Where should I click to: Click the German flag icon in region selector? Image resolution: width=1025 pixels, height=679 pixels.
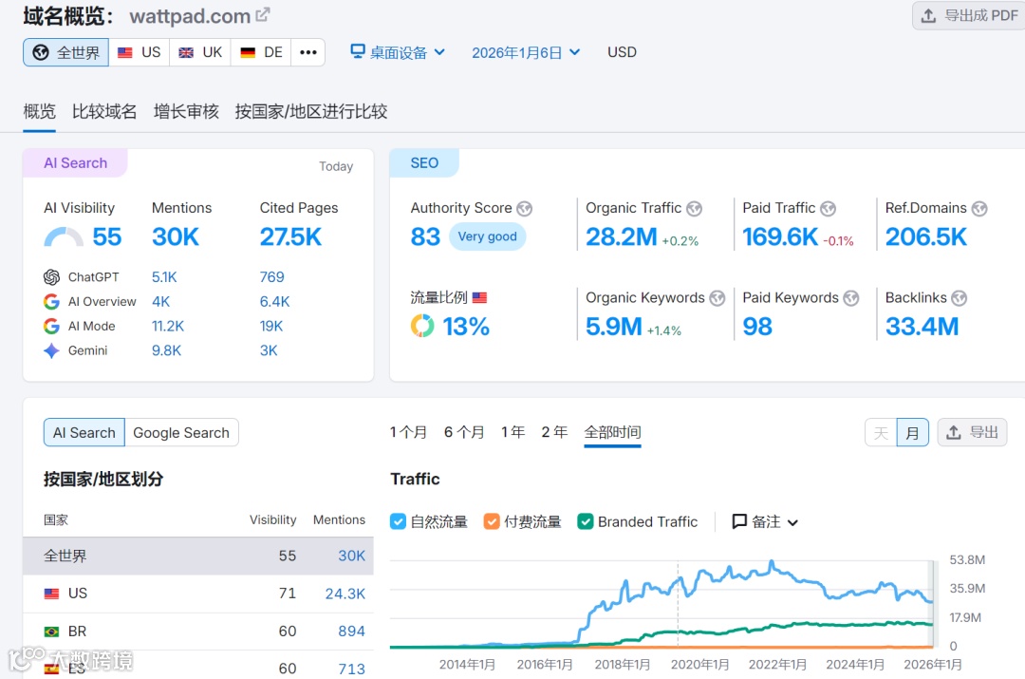click(x=248, y=52)
